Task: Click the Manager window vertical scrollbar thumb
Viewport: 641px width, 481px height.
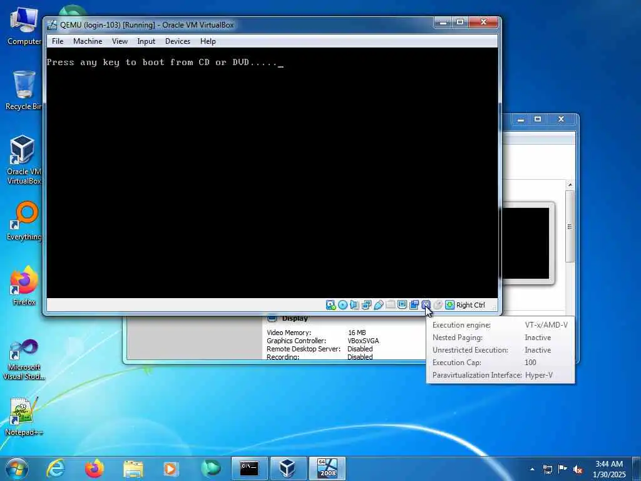Action: [x=570, y=227]
